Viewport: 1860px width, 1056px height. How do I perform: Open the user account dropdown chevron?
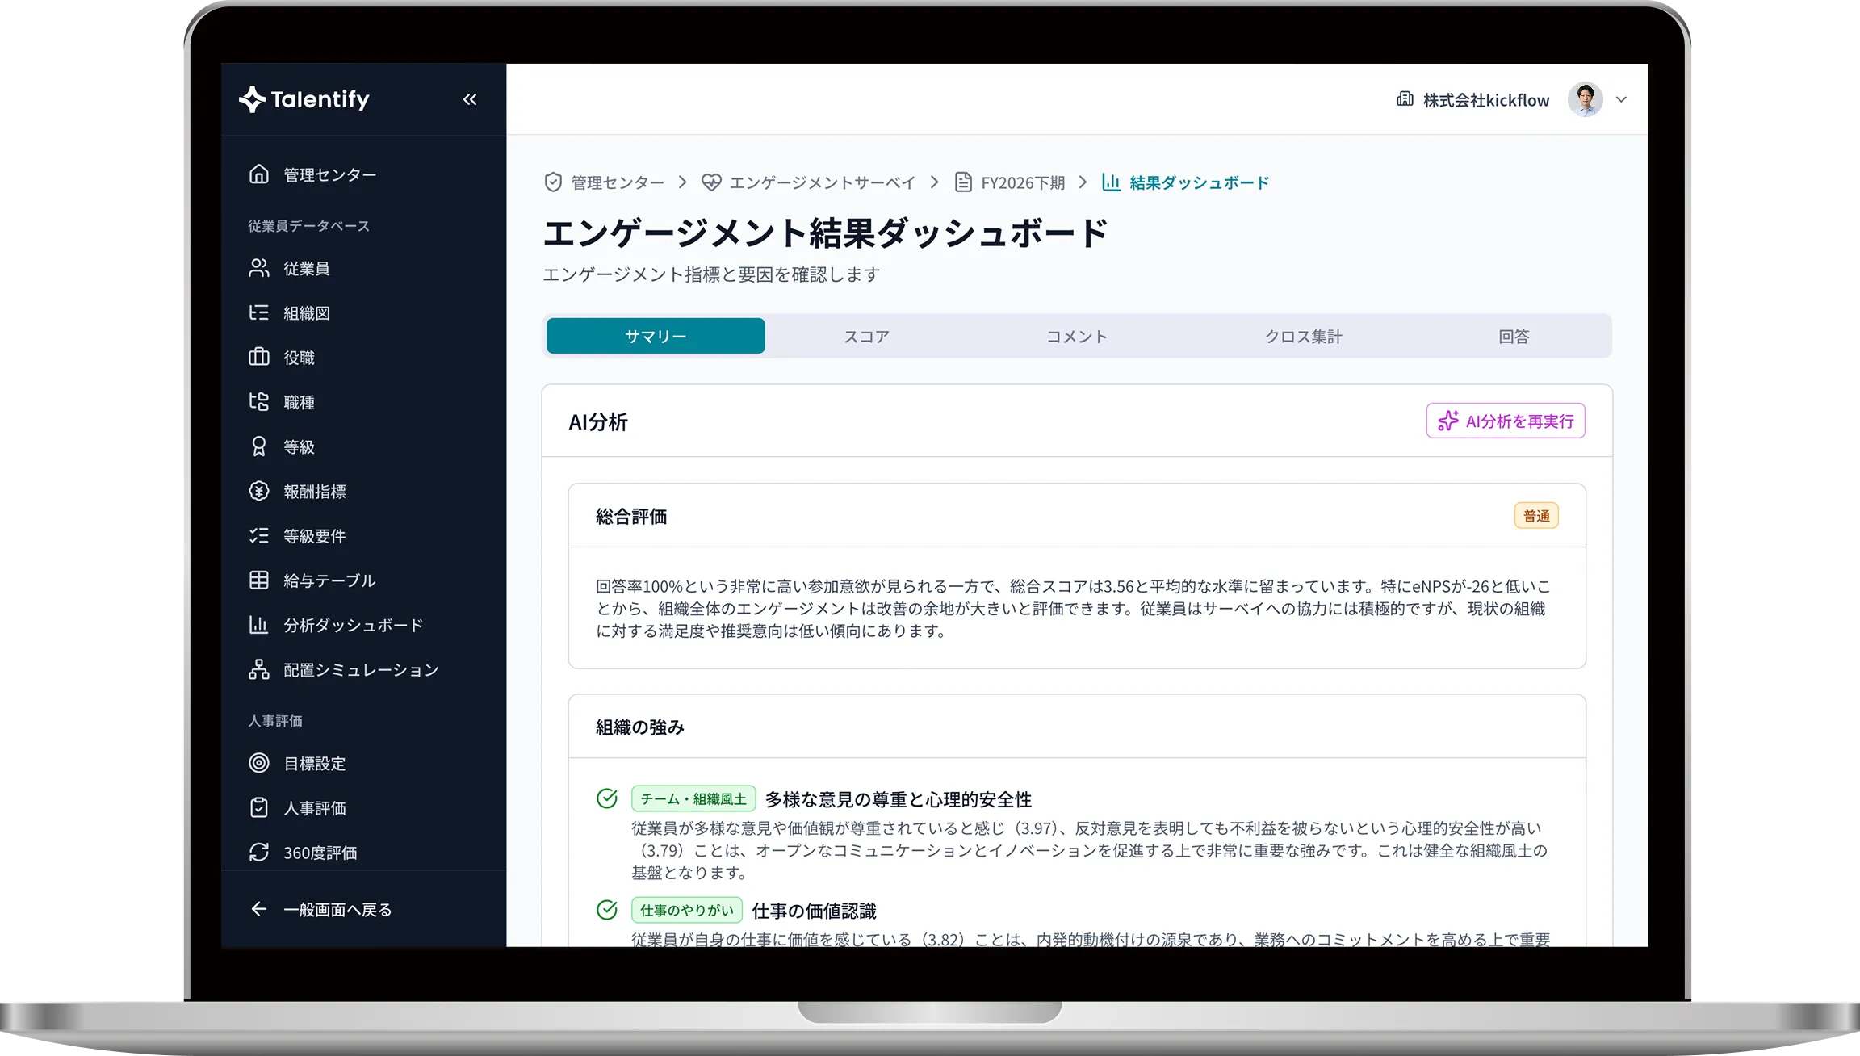click(x=1621, y=99)
